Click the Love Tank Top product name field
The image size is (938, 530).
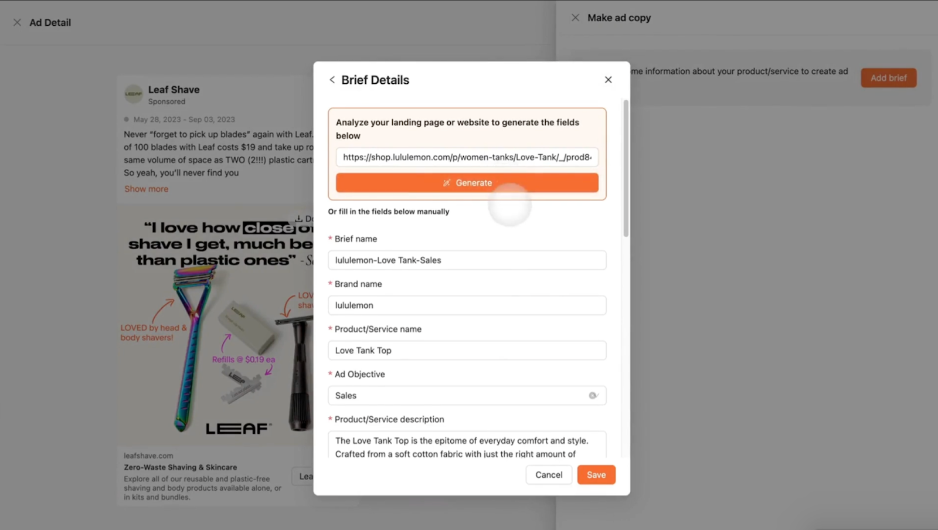(467, 350)
